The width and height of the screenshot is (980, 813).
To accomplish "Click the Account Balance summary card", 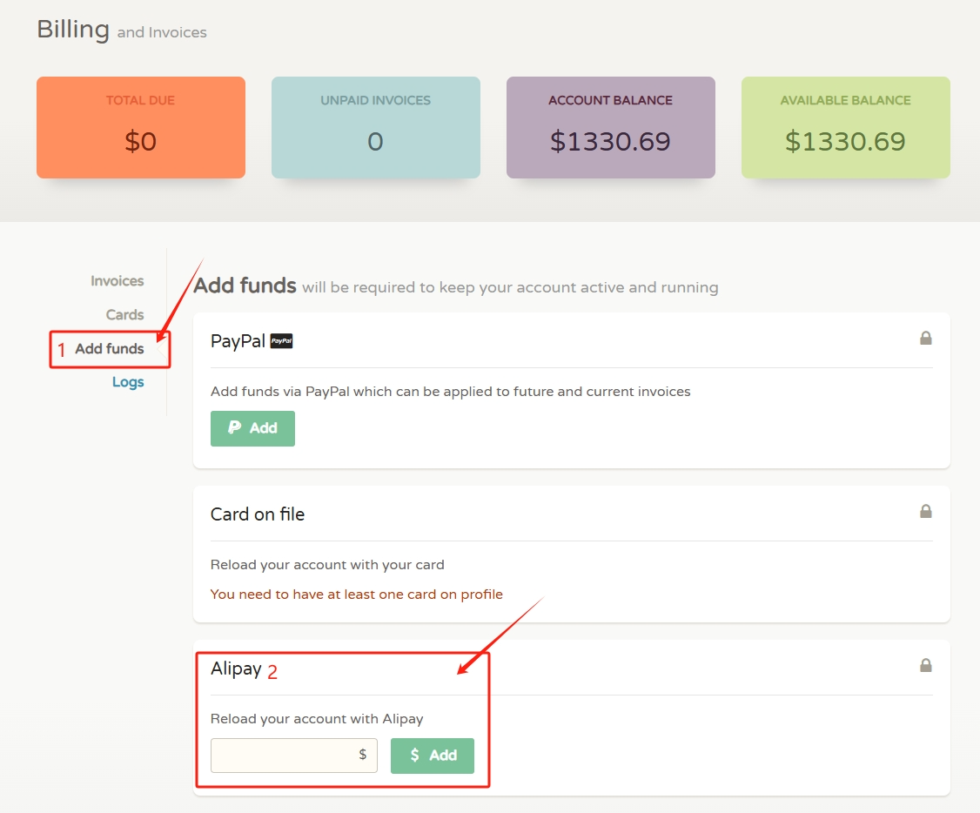I will point(611,127).
